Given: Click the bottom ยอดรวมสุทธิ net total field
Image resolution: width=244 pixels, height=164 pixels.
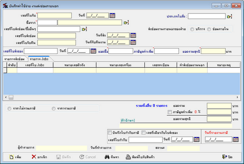Looking at the screenshot, I should pos(219,119).
